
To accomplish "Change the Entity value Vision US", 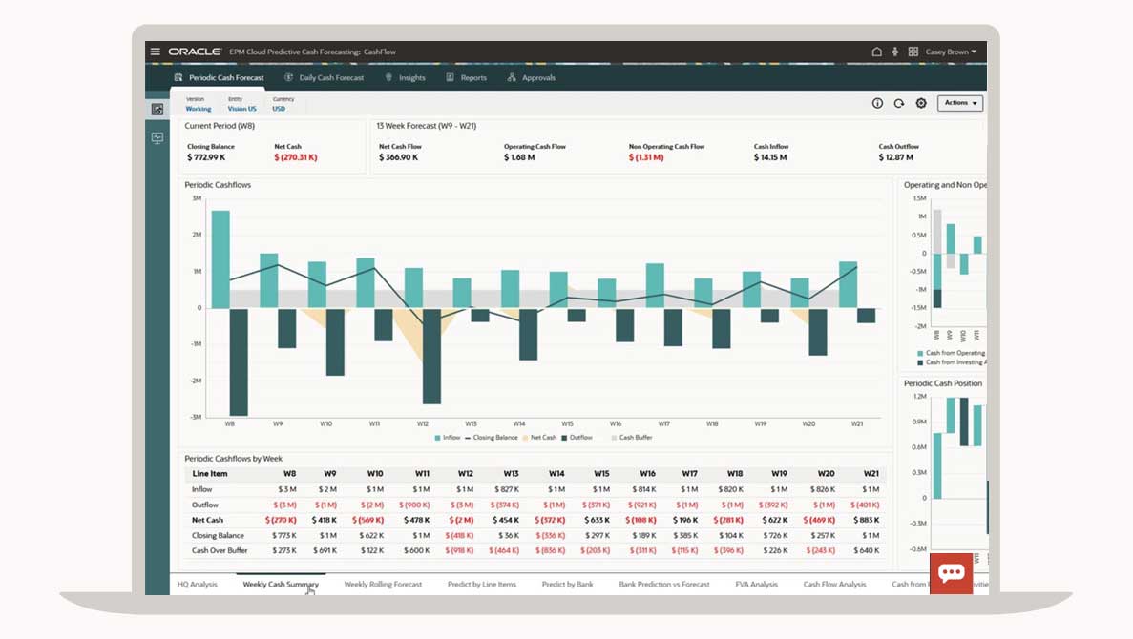I will 241,109.
